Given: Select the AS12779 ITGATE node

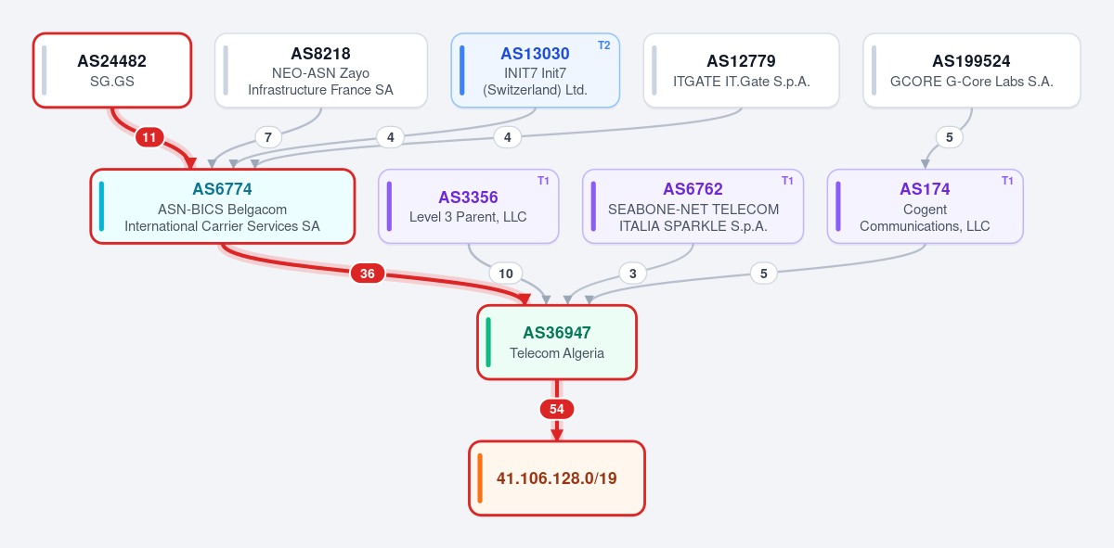Looking at the screenshot, I should coord(742,70).
